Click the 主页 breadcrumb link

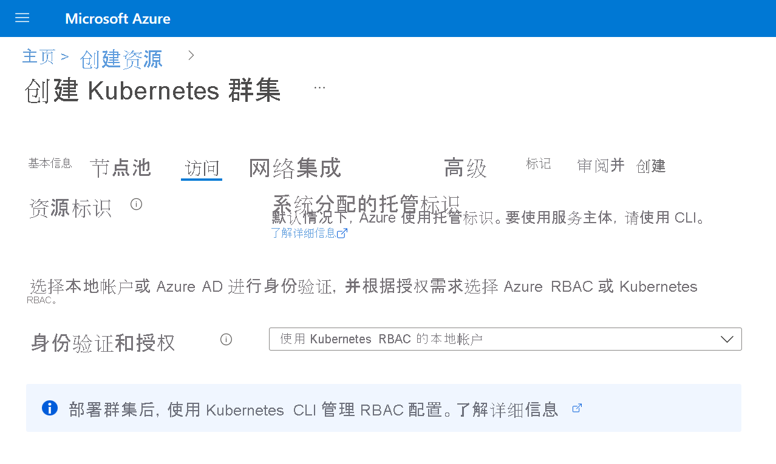38,56
